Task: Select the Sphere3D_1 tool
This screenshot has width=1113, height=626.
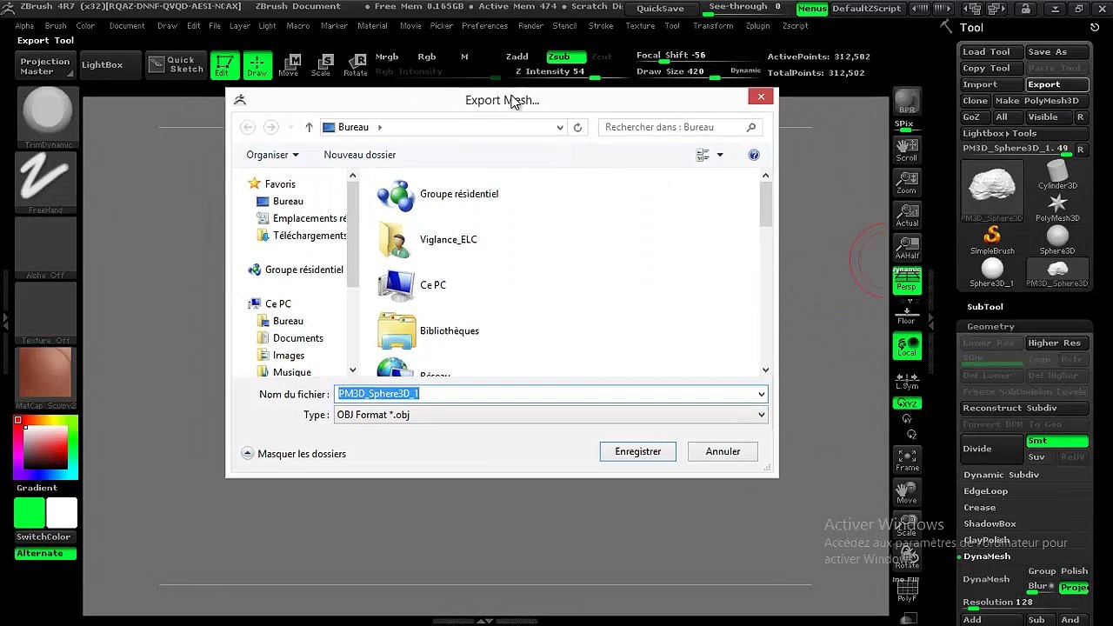Action: tap(992, 273)
